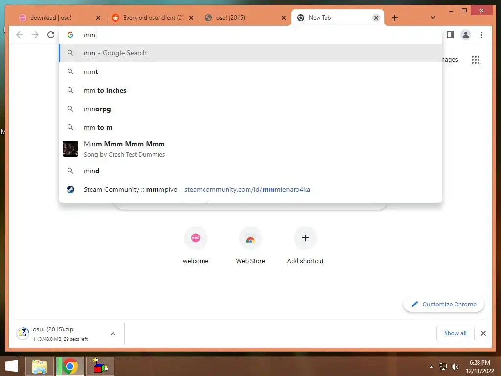
Task: Close the osu! (2015) tab
Action: (x=283, y=18)
